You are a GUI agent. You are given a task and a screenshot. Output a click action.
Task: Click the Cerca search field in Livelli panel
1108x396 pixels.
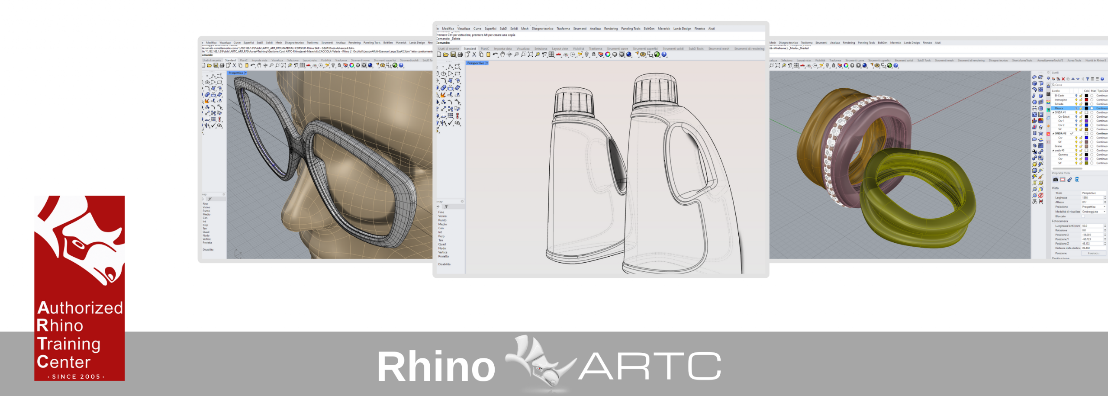tap(1080, 85)
